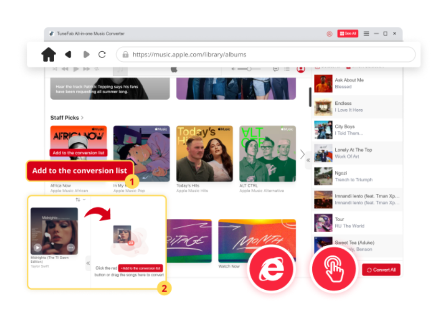The image size is (447, 318).
Task: Open the ALT CTRL playlist cover
Action: [268, 154]
